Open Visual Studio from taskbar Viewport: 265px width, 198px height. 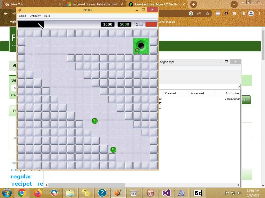pos(166,193)
